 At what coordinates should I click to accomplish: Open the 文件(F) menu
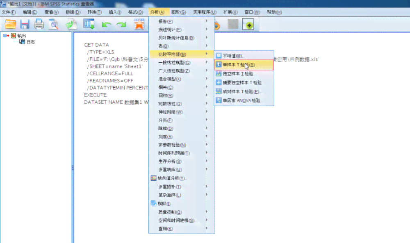pos(9,12)
